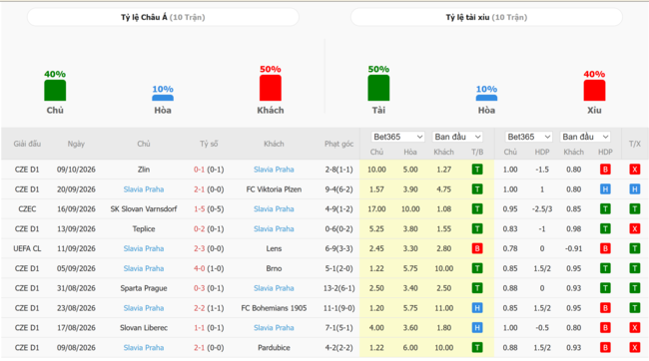Click the score 4-0 (1-0) for Brno
The image size is (649, 361).
pyautogui.click(x=209, y=268)
